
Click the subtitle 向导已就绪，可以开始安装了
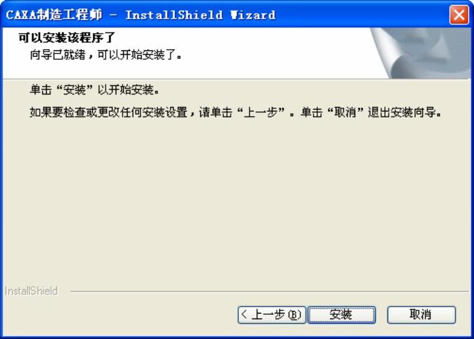point(106,55)
